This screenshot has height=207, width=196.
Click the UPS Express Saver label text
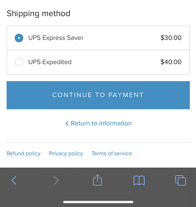(x=56, y=38)
